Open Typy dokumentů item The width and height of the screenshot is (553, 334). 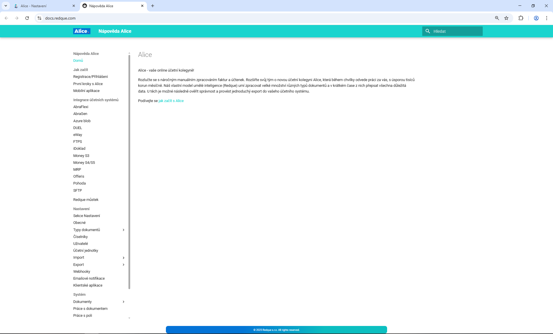click(x=87, y=230)
